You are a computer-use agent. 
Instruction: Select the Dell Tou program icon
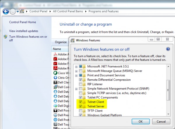(55, 124)
